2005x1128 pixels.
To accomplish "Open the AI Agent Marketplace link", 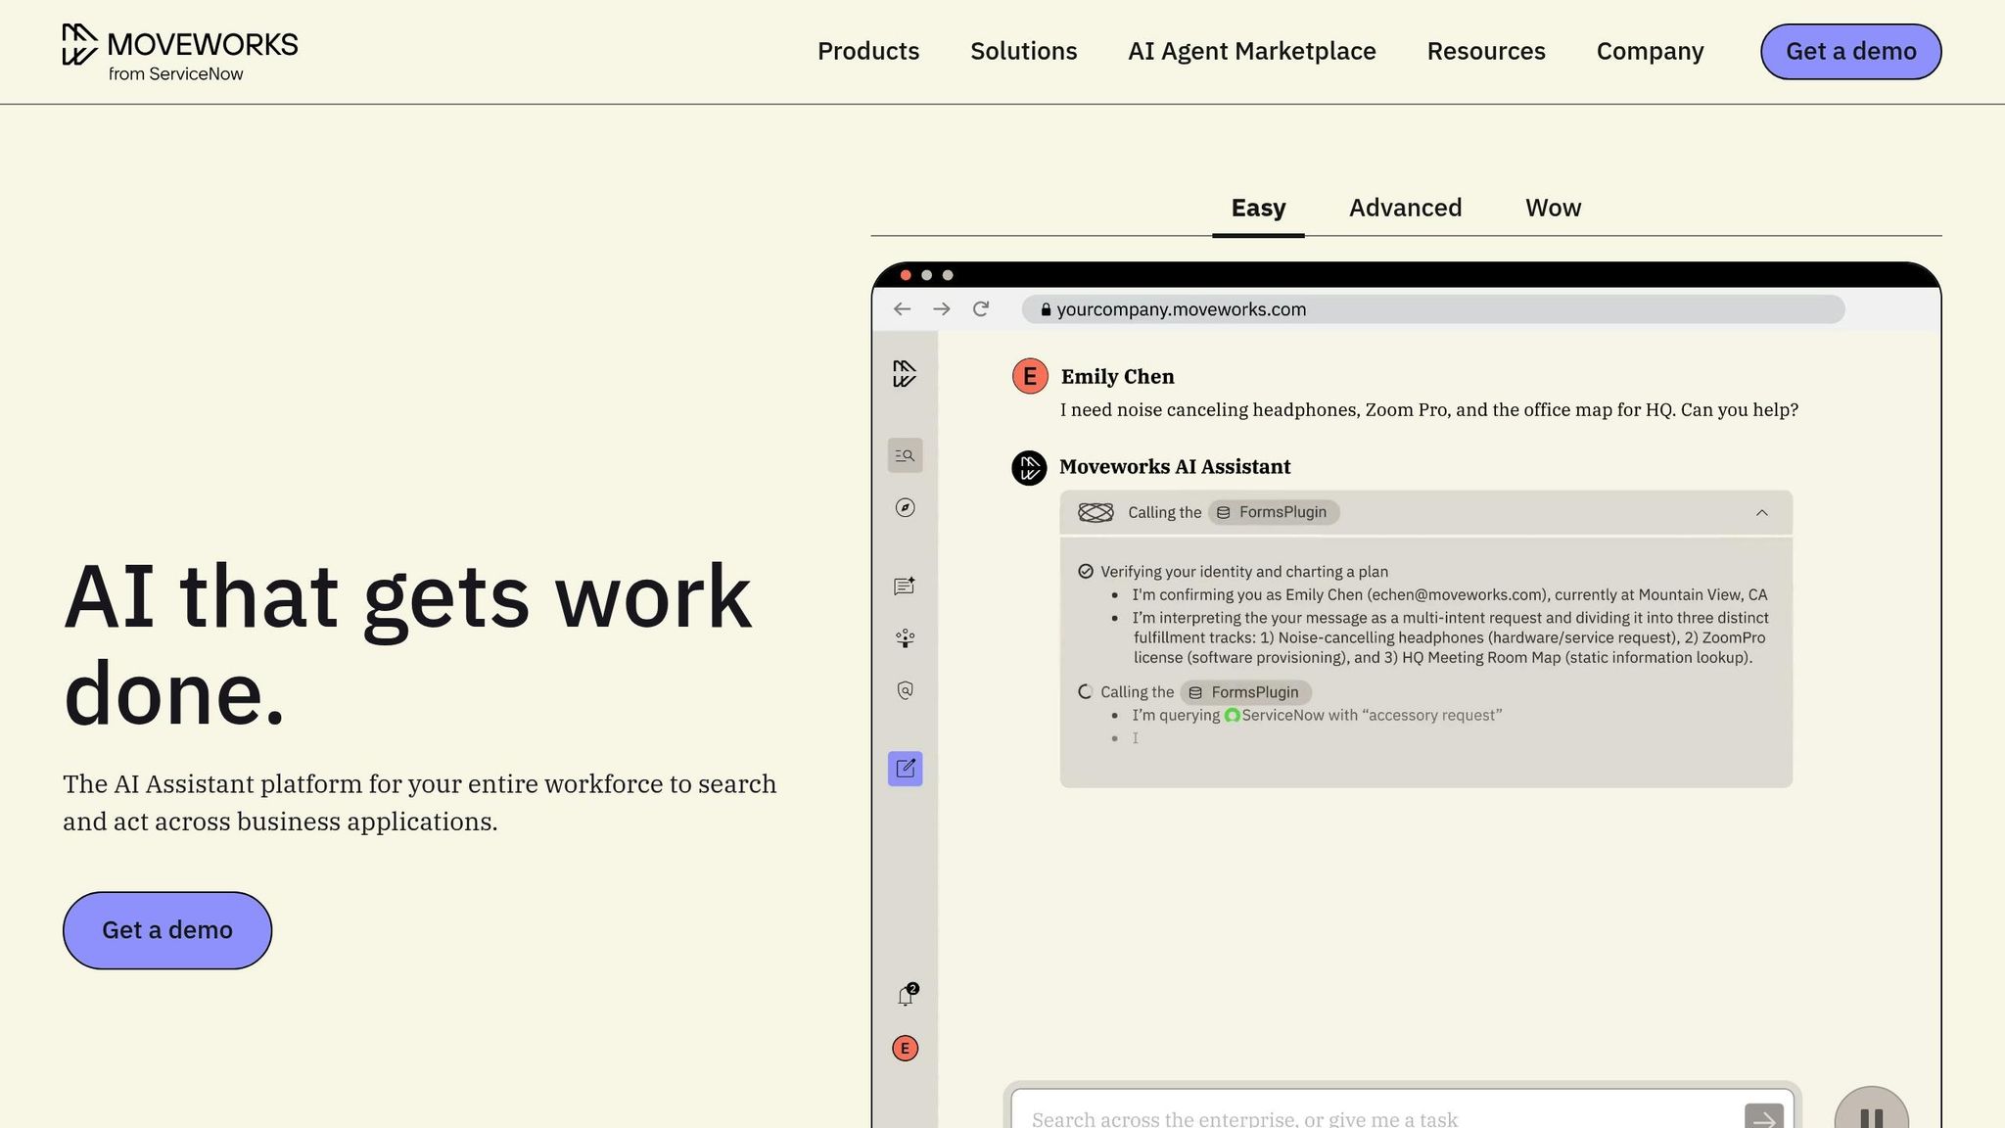I will click(1251, 51).
